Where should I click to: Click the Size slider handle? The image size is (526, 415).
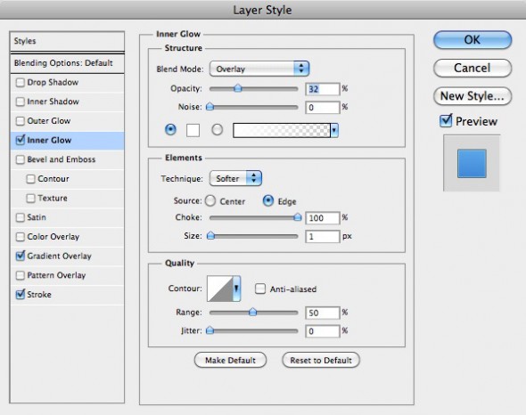coord(210,236)
